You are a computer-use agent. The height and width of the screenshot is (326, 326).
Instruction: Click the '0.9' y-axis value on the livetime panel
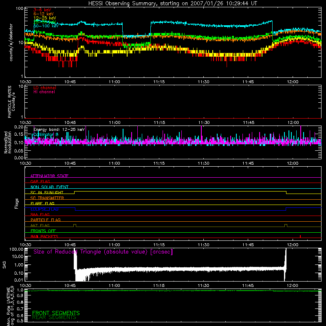(x=20, y=296)
